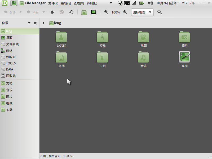Open the 编辑(E) menu
Image resolution: width=212 pixels, height=159 pixels.
66,3
